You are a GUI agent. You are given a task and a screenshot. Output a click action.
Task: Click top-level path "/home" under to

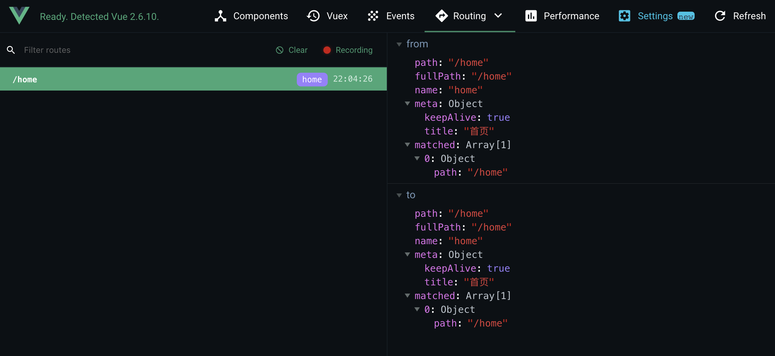(451, 213)
